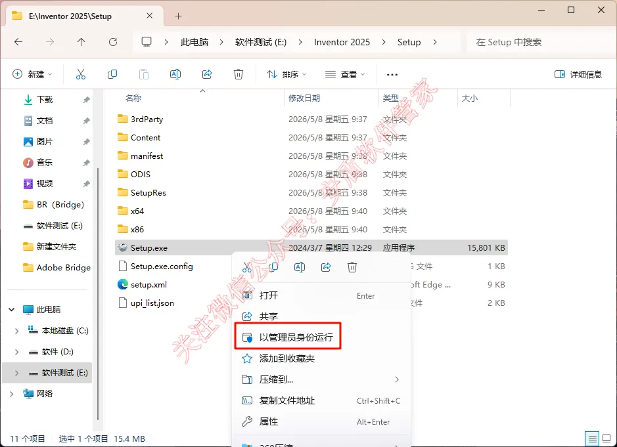
Task: Select the SetupRes folder
Action: 148,192
